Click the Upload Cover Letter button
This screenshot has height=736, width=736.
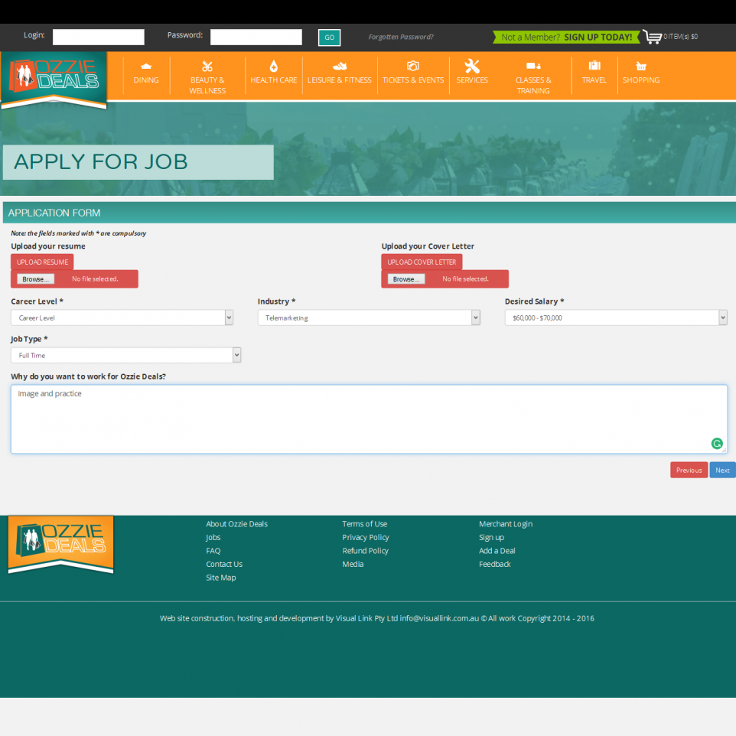point(422,262)
